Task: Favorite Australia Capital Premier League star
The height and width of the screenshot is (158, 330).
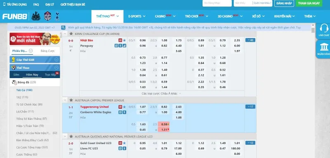Action: tap(71, 100)
